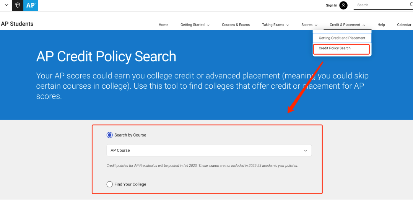
Task: Collapse the Credit & Placement menu
Action: click(x=347, y=25)
